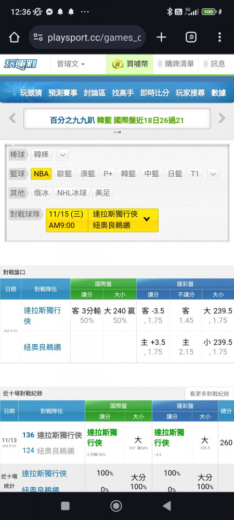Screen dimensions: 234x520
Task: Select the 日籃 league tag
Action: coord(175,174)
